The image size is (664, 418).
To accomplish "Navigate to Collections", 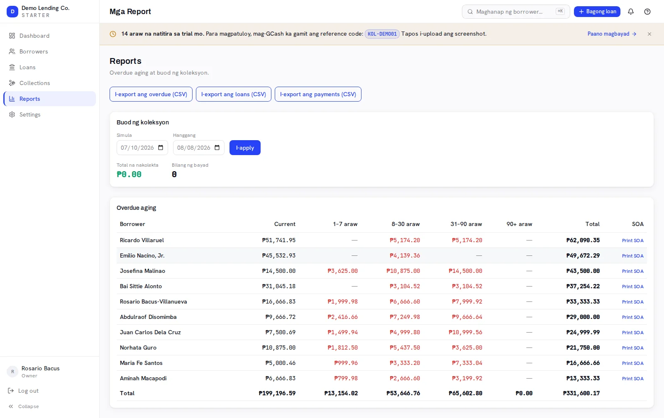I will click(x=49, y=83).
